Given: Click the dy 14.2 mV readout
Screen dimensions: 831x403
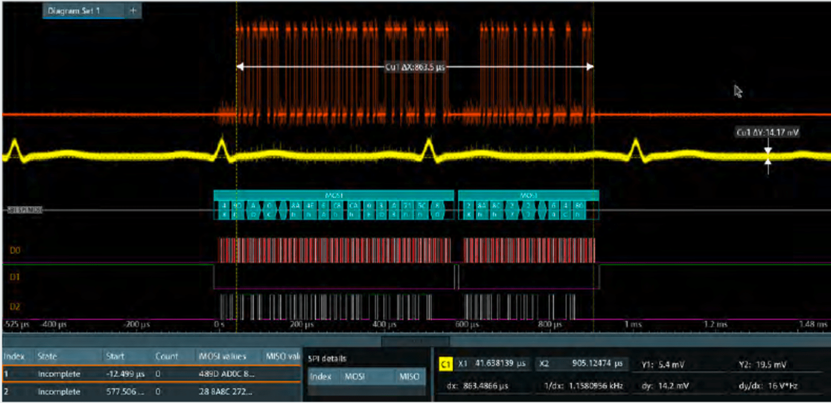Looking at the screenshot, I should [665, 386].
